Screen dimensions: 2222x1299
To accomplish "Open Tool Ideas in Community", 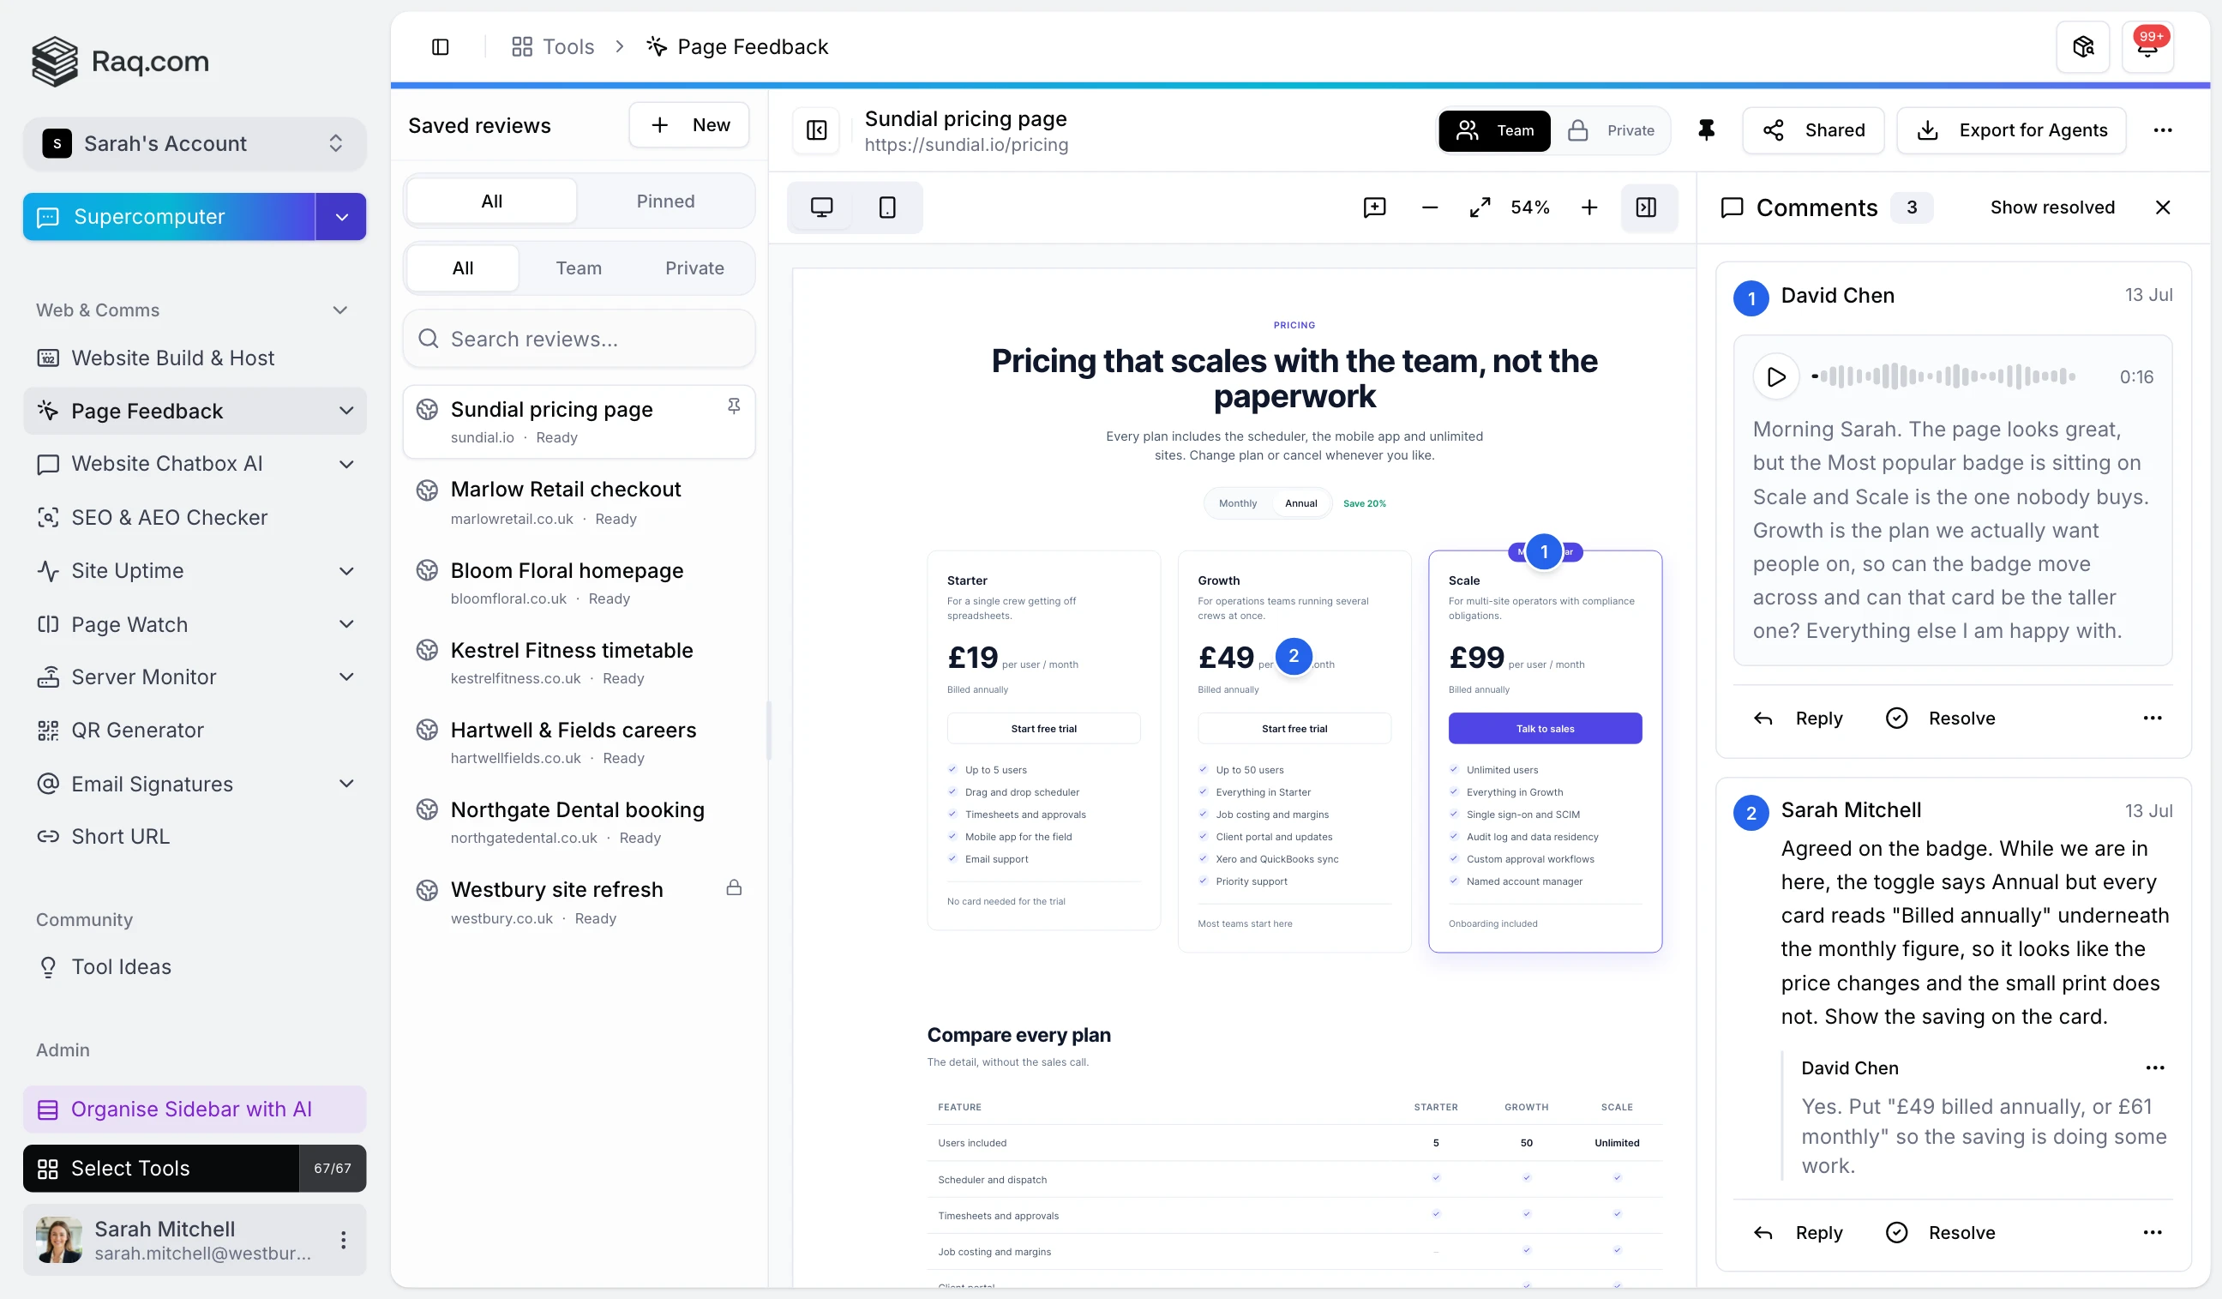I will 194,966.
